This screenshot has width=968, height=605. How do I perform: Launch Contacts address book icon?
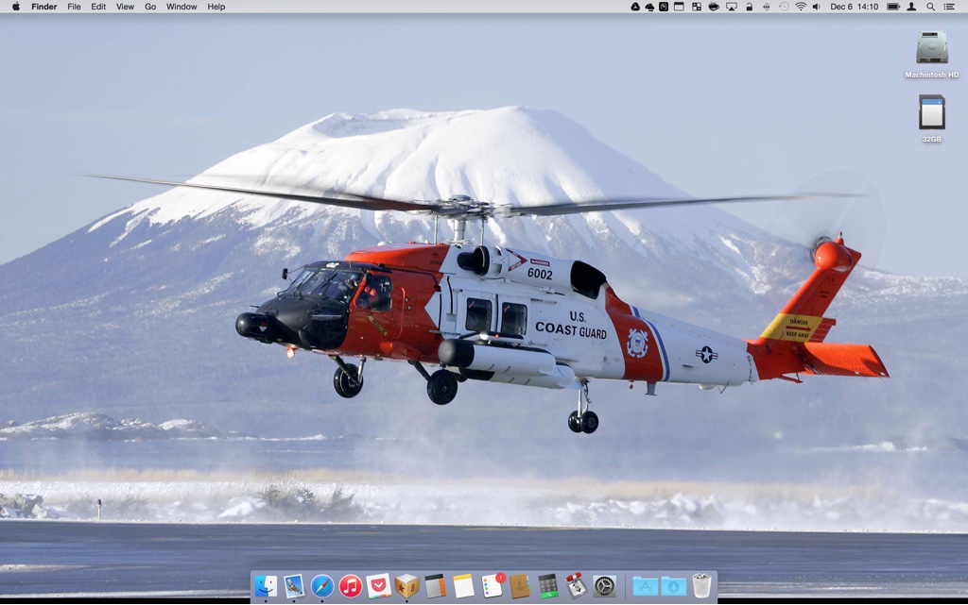point(520,586)
